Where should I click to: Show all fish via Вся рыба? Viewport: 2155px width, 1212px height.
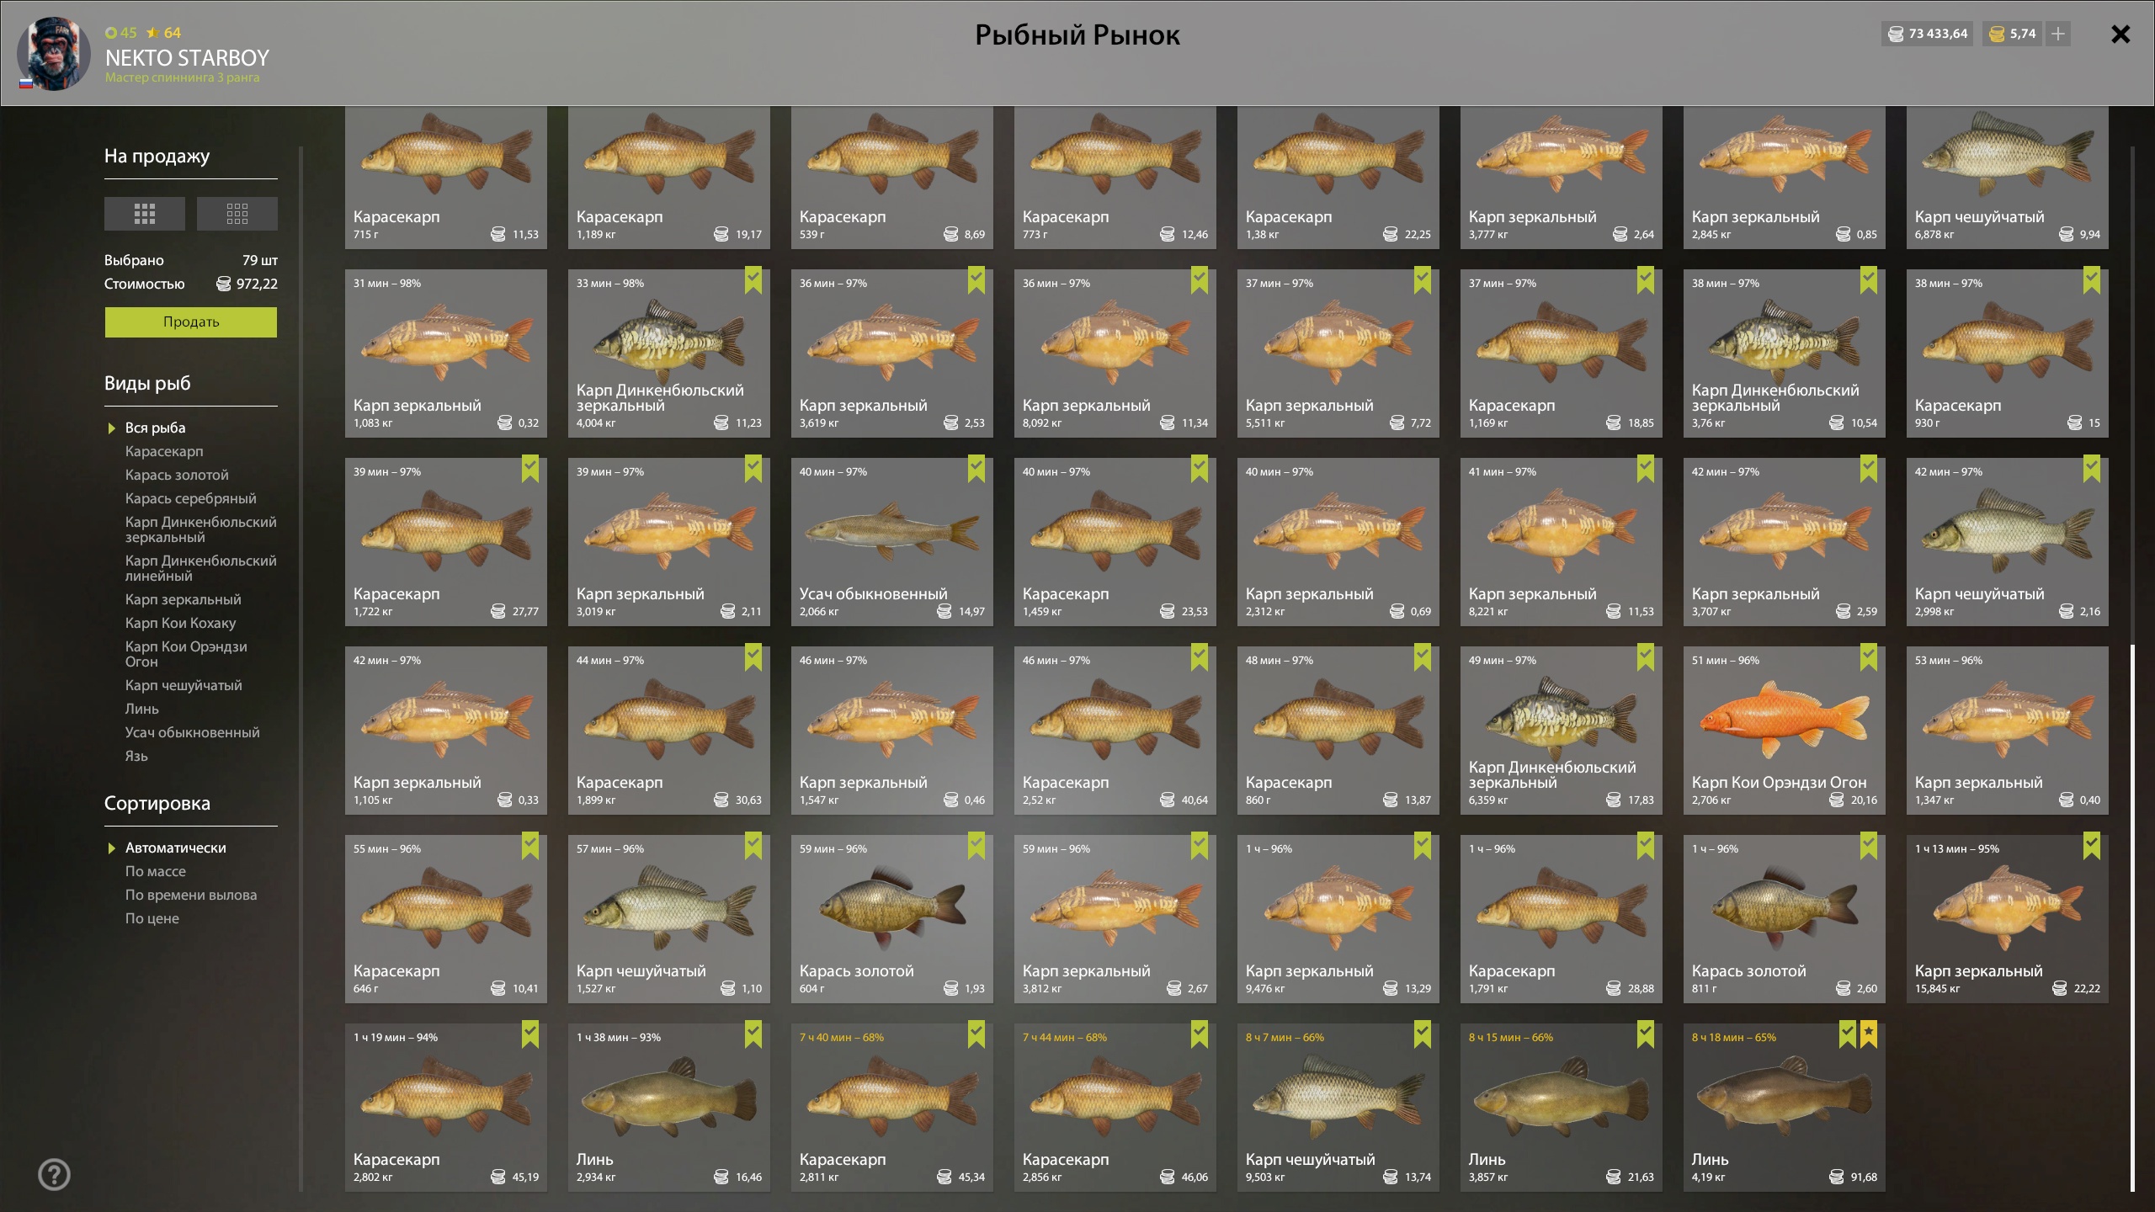156,428
